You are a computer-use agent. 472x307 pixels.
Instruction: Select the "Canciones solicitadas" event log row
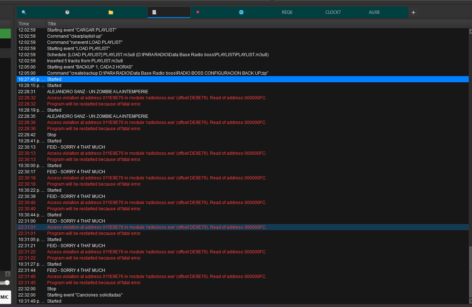[85, 295]
